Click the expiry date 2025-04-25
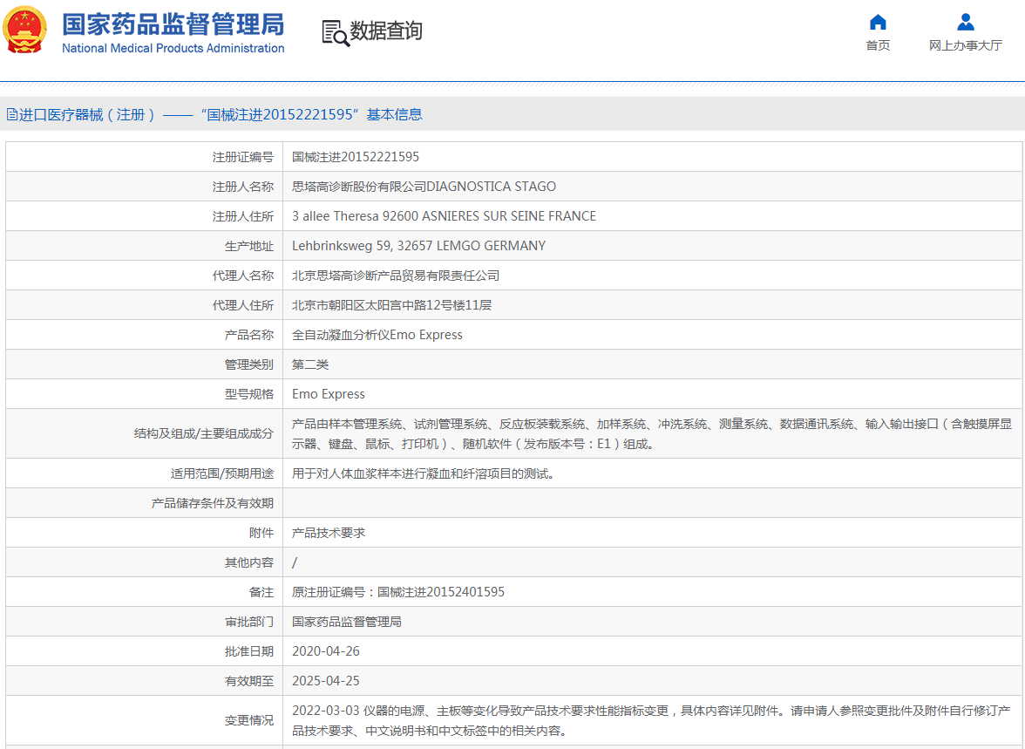The image size is (1025, 749). point(326,681)
